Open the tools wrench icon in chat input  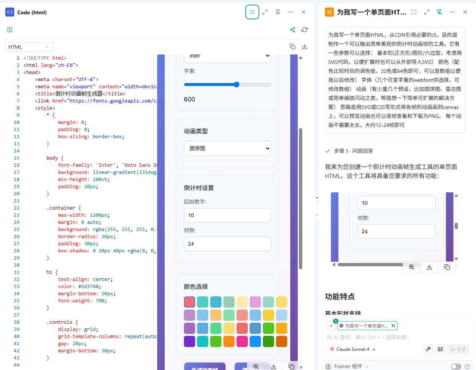click(x=428, y=349)
